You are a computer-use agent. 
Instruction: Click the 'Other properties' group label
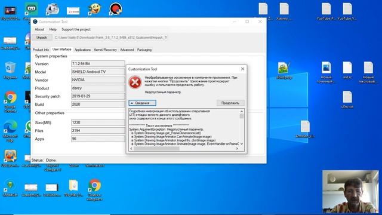(x=50, y=113)
